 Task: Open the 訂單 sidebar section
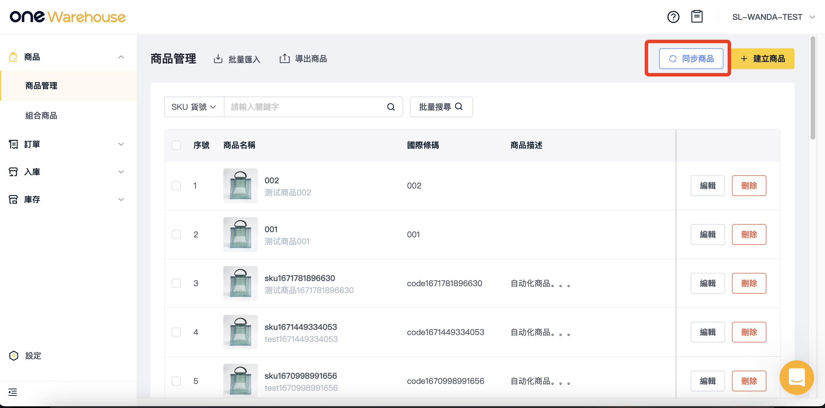click(69, 144)
